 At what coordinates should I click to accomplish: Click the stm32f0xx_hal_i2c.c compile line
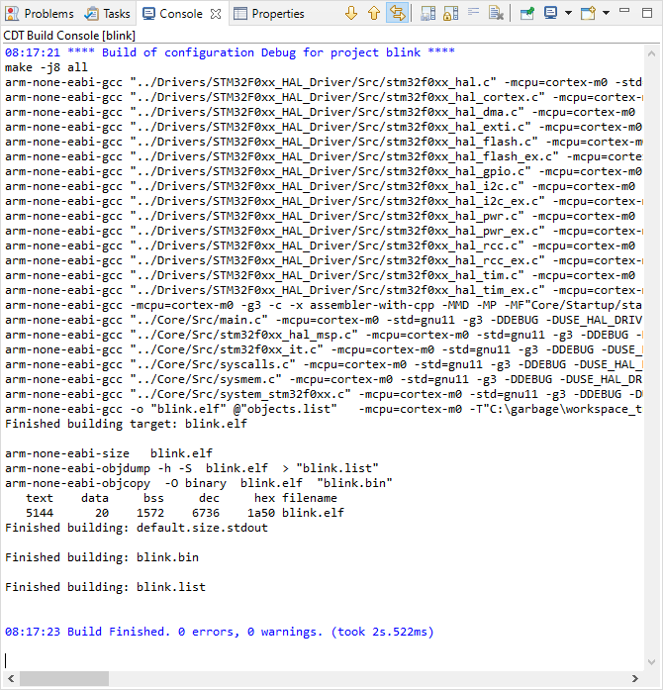tap(320, 186)
